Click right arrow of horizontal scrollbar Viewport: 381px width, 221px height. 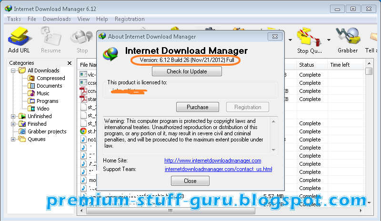(x=361, y=211)
